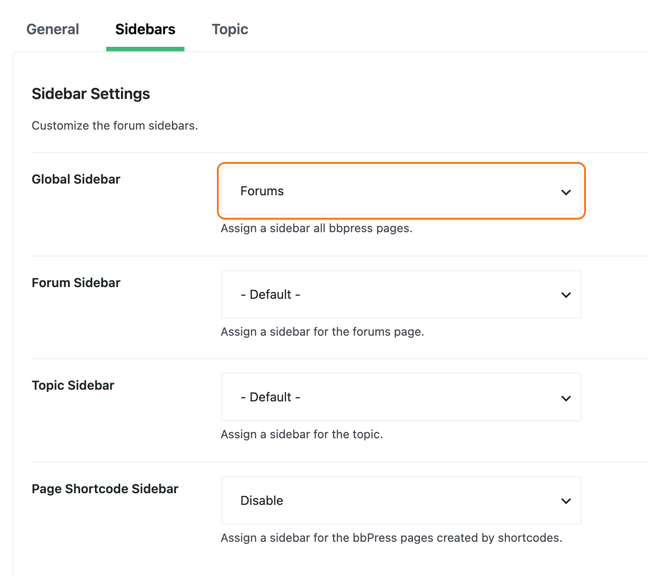Click 'Assign a sidebar all bbpress pages.' text

(x=316, y=229)
